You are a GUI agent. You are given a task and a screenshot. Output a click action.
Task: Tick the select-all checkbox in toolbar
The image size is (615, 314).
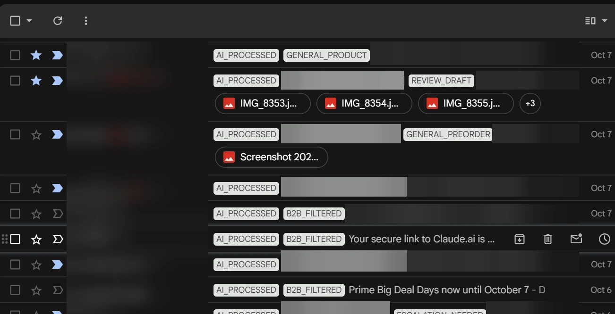point(15,21)
